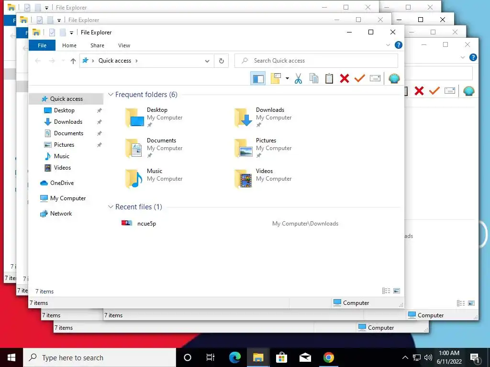Screen dimensions: 490x367
Task: Select OneDrive in the navigation pane
Action: point(62,183)
